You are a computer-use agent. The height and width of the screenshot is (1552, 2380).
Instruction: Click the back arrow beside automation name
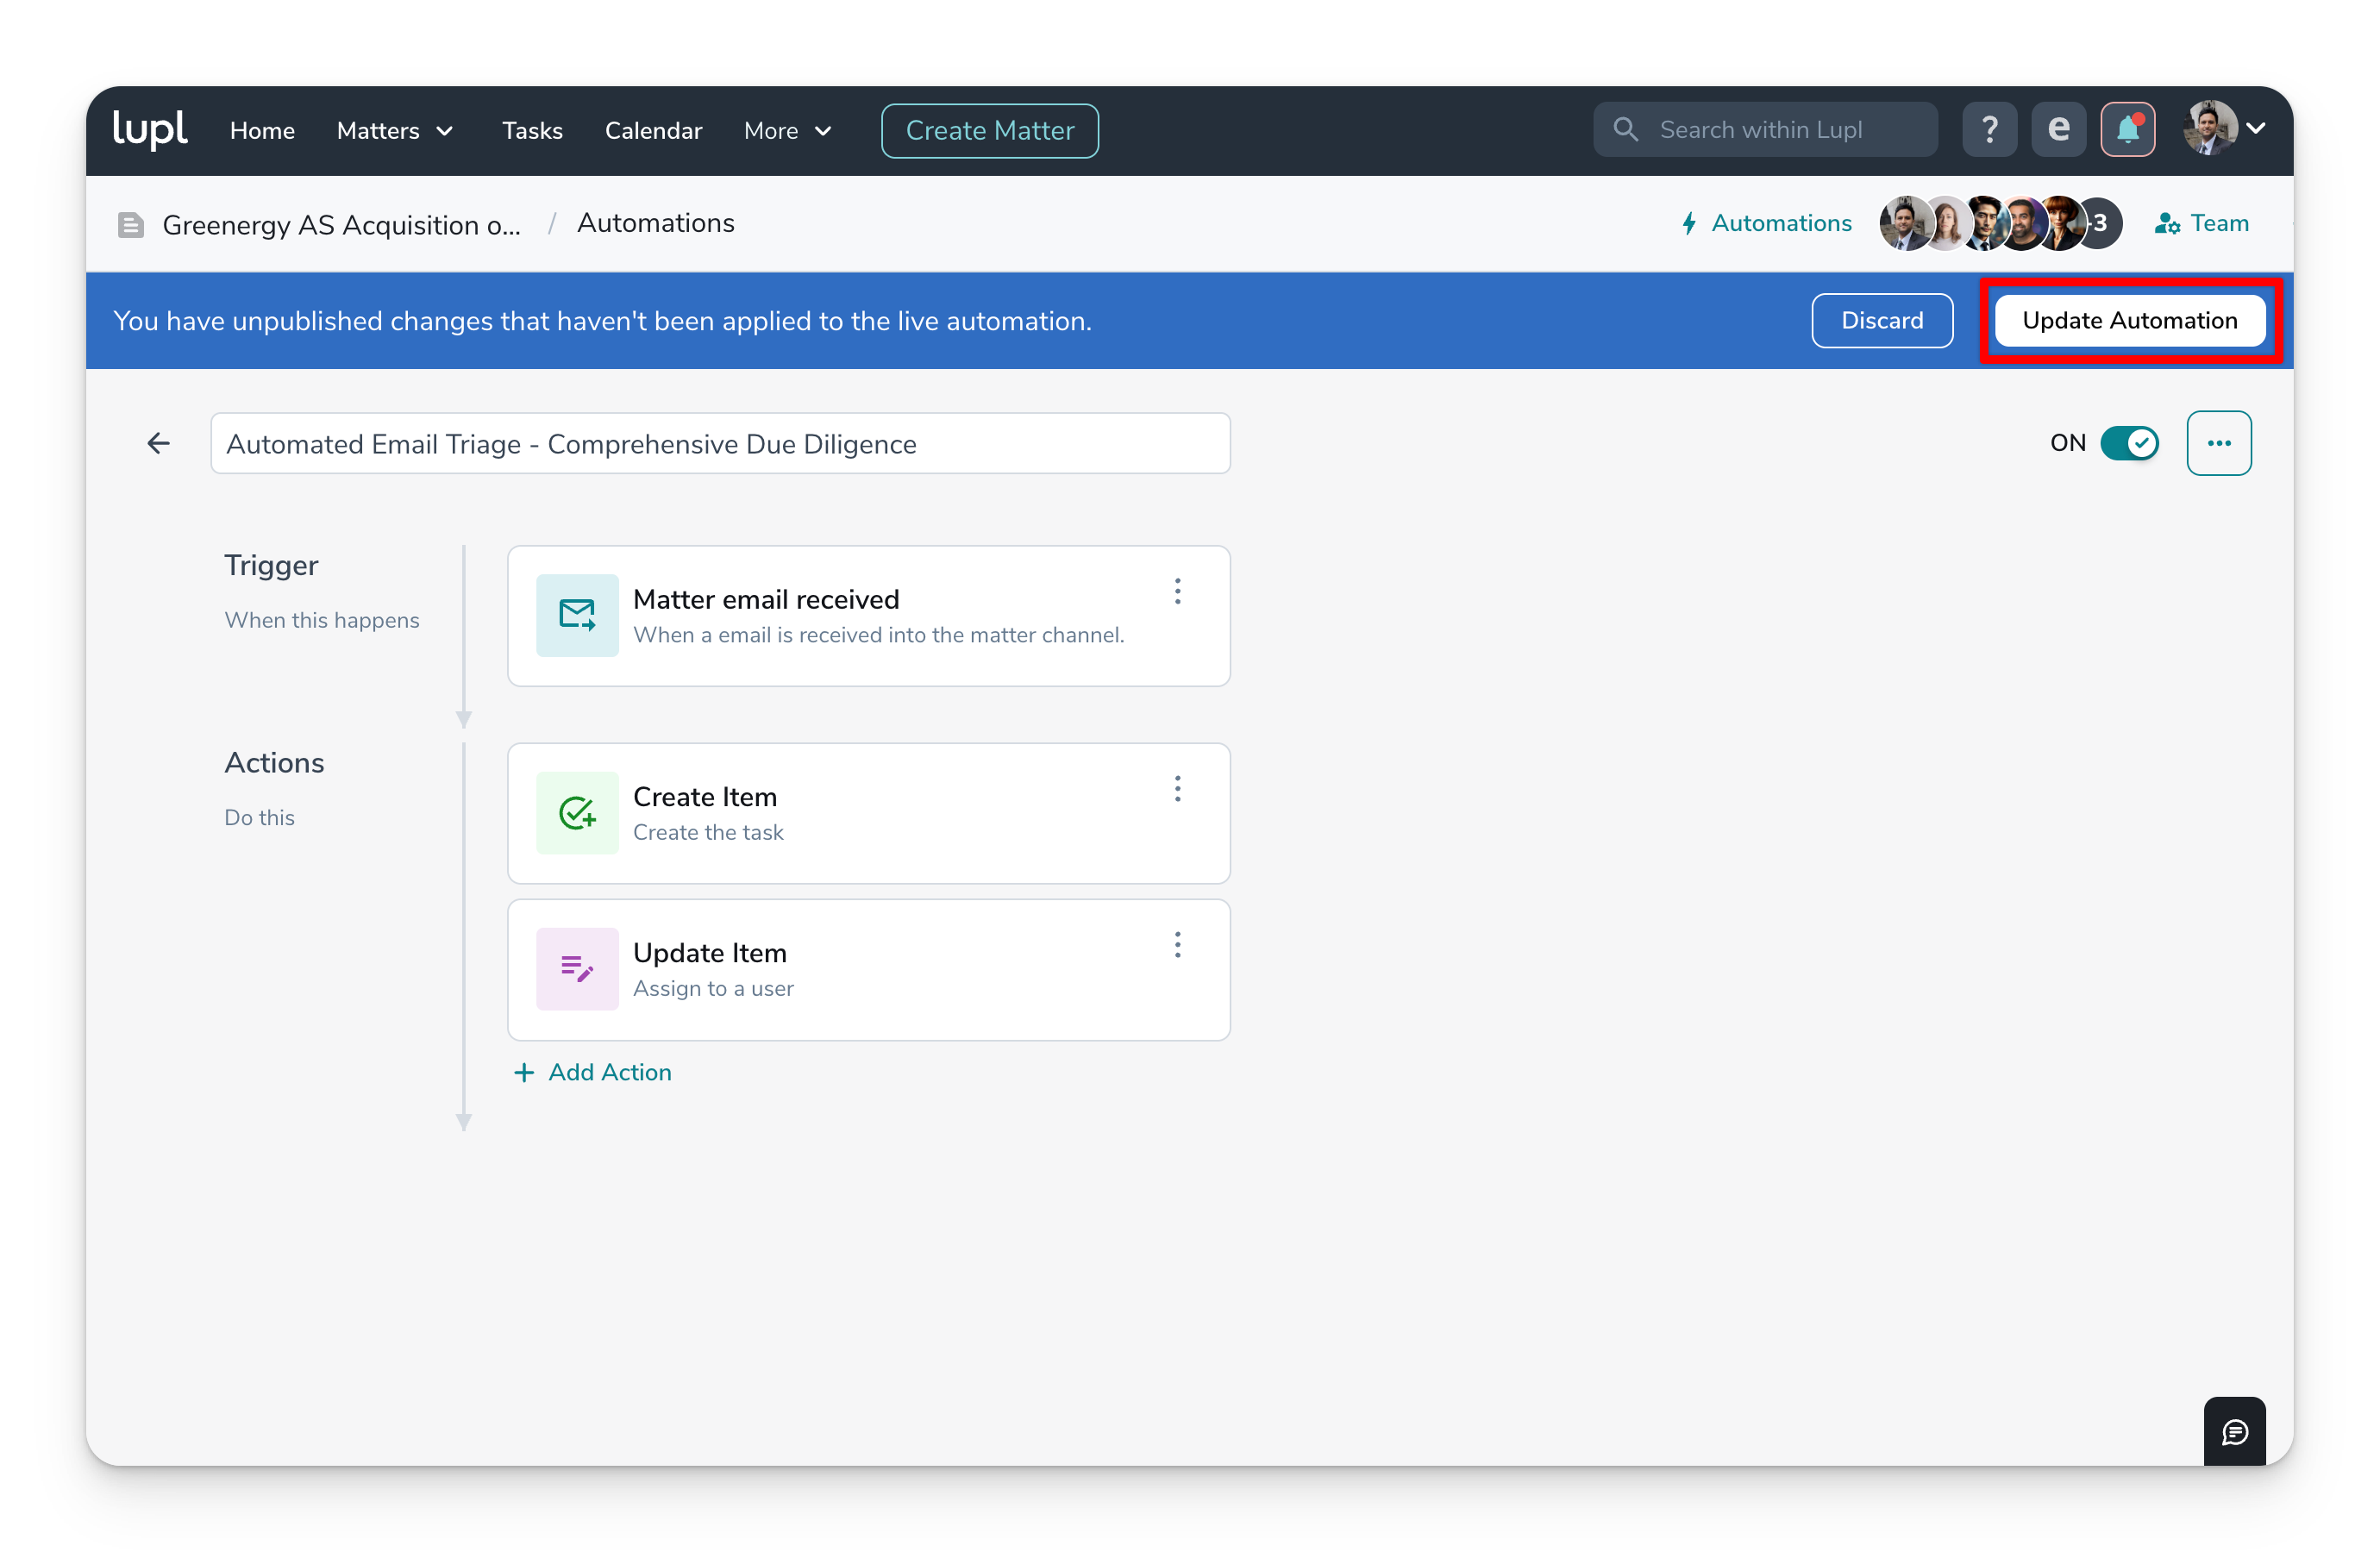tap(158, 443)
